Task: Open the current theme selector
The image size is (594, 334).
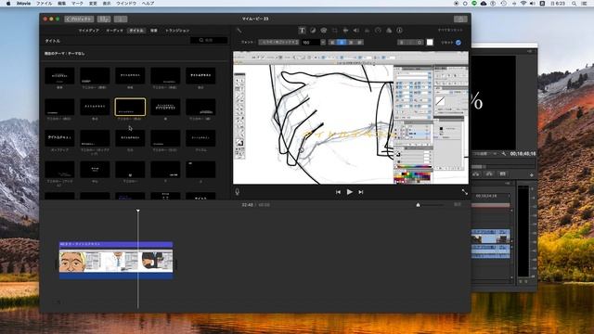Action: 64,54
